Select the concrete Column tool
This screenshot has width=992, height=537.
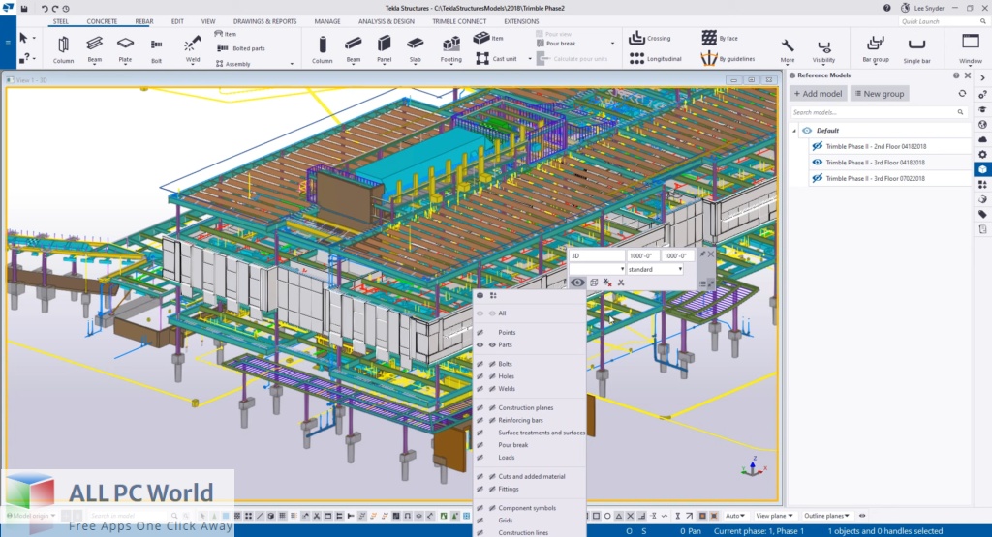click(x=322, y=50)
